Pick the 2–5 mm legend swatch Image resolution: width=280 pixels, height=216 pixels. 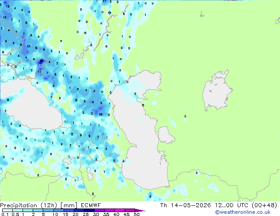pyautogui.click(x=38, y=210)
